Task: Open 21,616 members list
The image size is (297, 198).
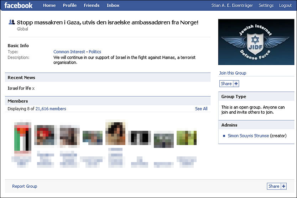Action: [x=51, y=109]
